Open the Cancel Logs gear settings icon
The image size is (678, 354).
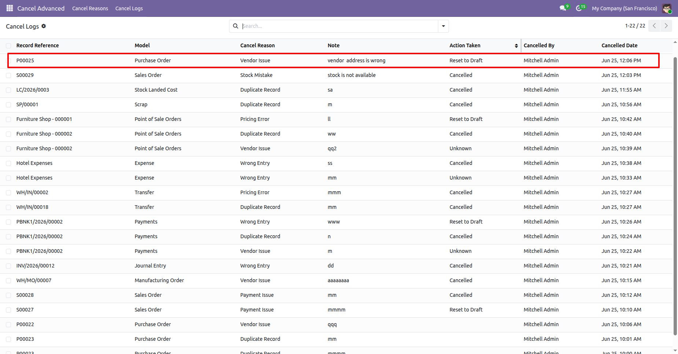44,26
